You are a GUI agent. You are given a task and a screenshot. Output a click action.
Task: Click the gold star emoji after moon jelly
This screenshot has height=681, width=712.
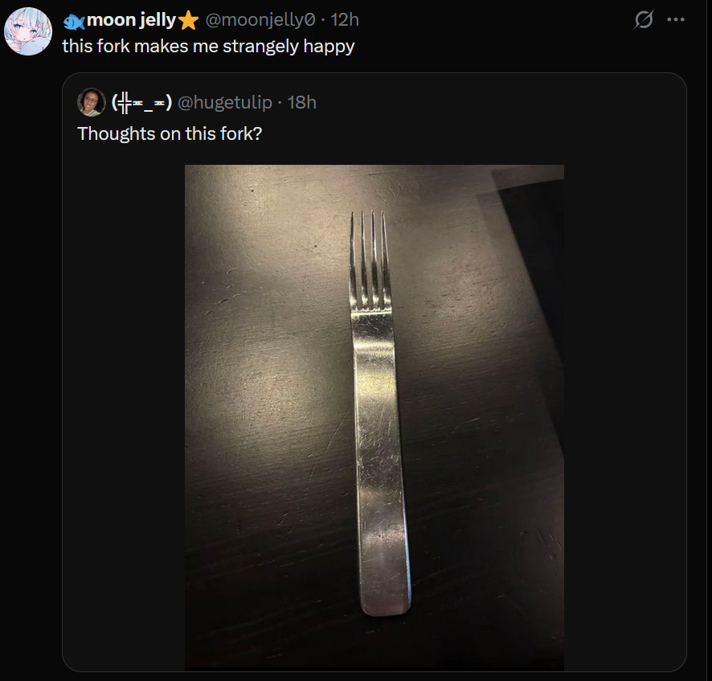189,20
